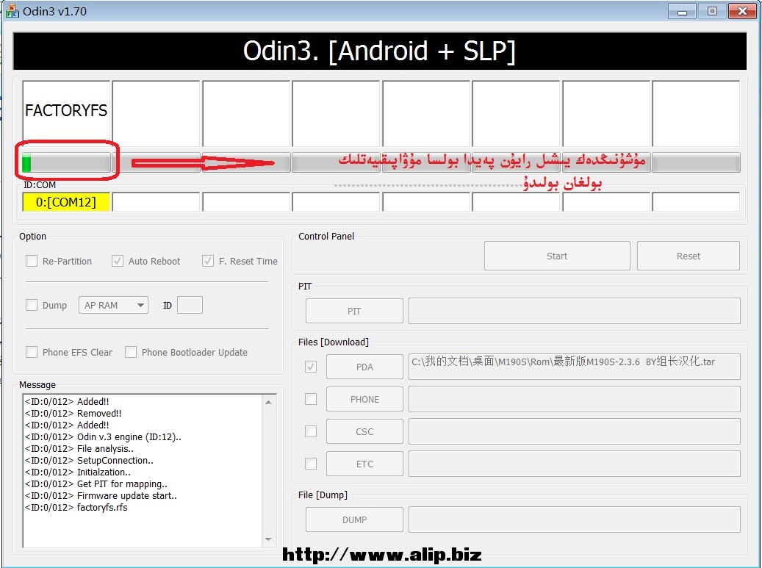Viewport: 762px width, 568px height.
Task: Select 'Firmware update start..' log line
Action: click(x=101, y=495)
